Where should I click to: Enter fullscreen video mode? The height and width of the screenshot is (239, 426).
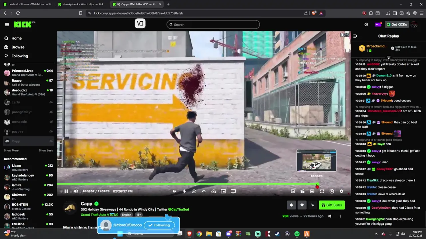322,191
